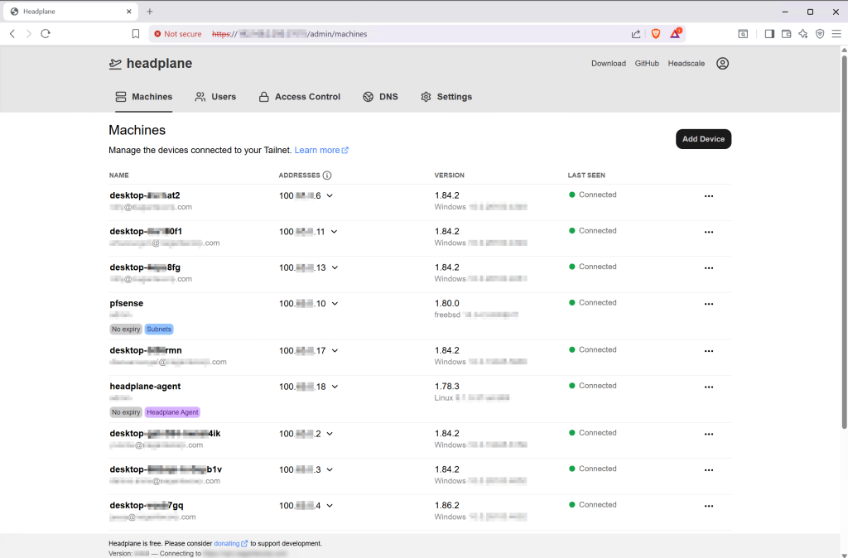Click the browser bookmark icon
This screenshot has height=558, width=848.
click(x=136, y=33)
